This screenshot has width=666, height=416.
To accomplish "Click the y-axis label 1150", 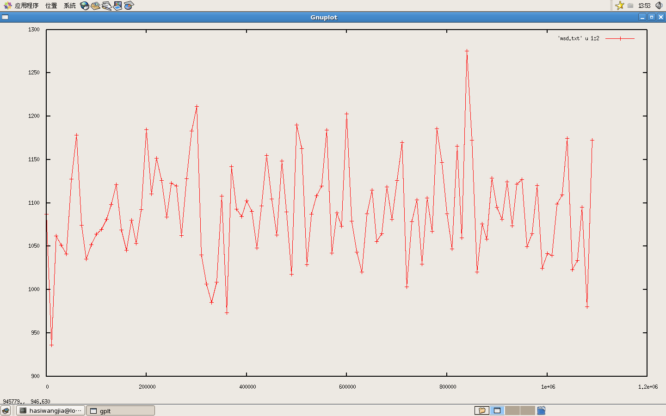I will (34, 159).
